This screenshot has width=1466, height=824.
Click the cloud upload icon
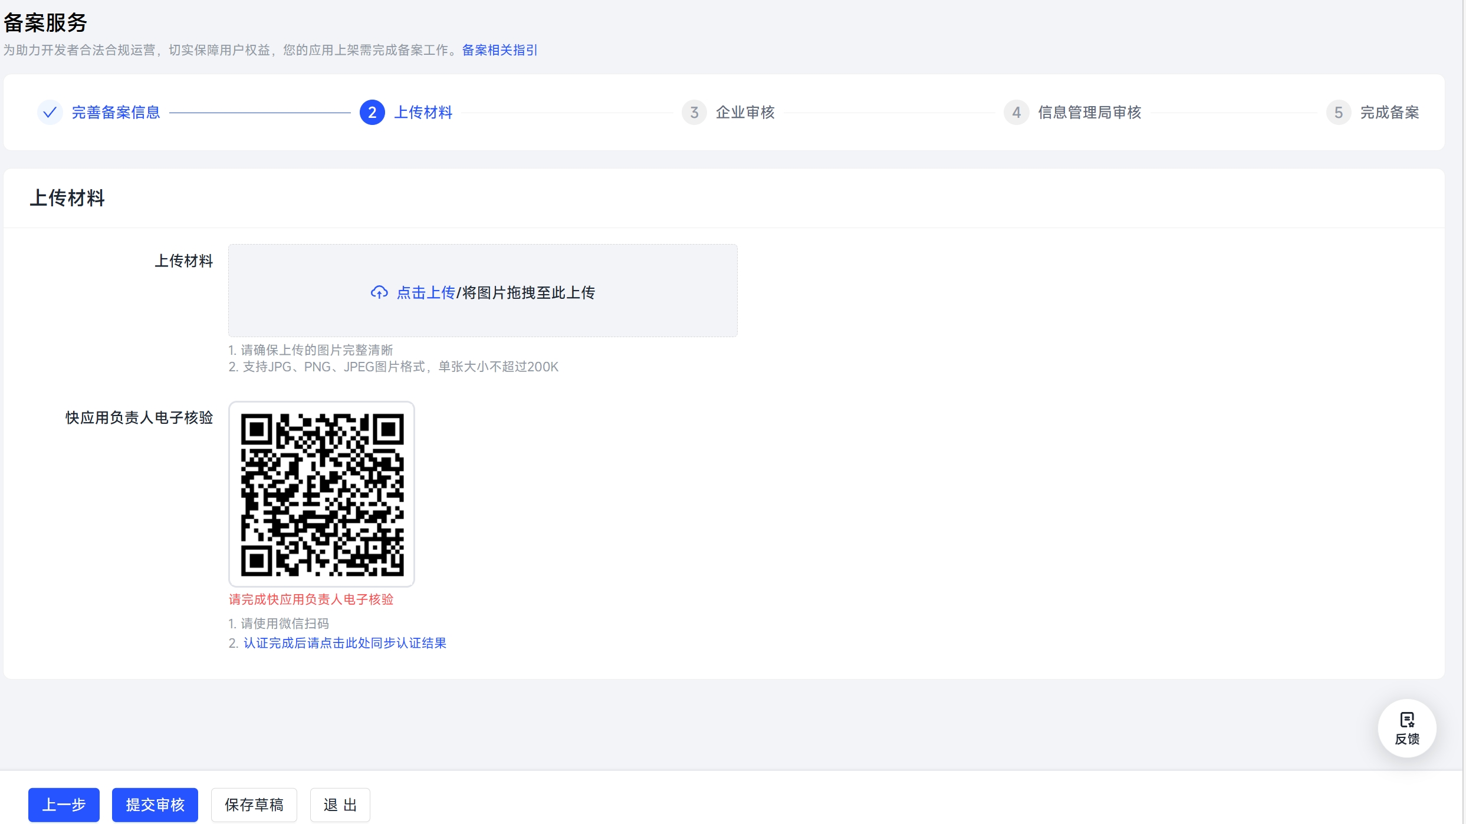(379, 292)
